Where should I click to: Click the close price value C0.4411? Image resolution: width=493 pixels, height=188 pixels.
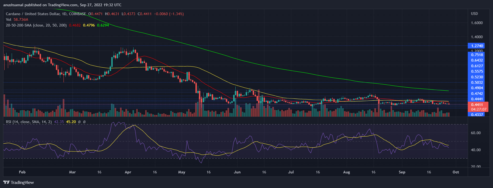(x=145, y=14)
